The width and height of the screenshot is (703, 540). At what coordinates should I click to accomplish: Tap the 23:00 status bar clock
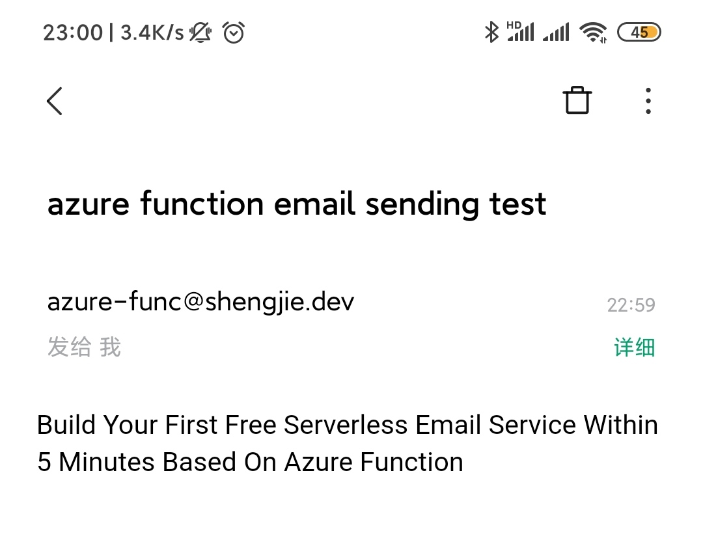73,33
